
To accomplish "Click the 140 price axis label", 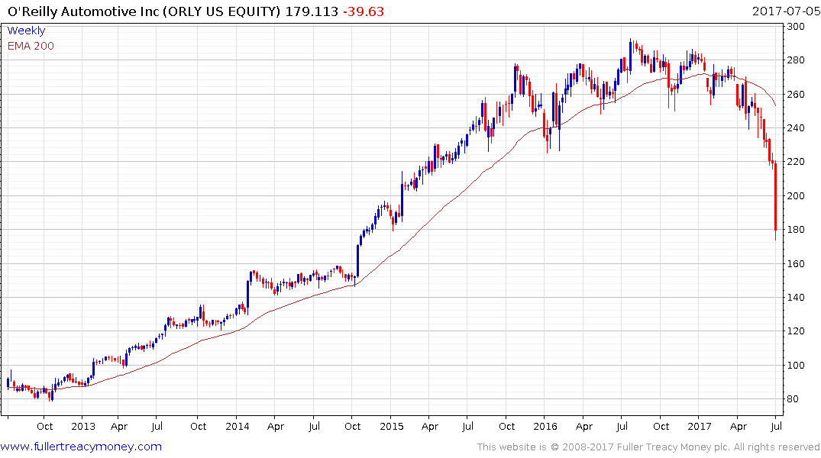I will click(x=796, y=297).
